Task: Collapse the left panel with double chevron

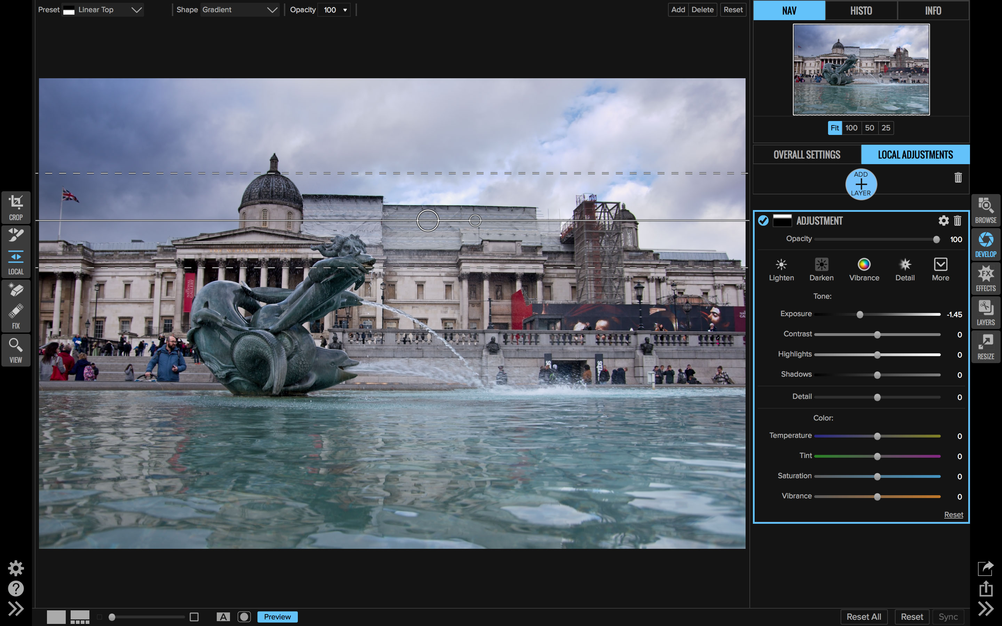Action: (16, 609)
